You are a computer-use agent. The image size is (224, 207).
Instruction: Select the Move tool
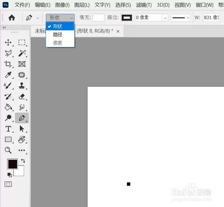(x=8, y=43)
